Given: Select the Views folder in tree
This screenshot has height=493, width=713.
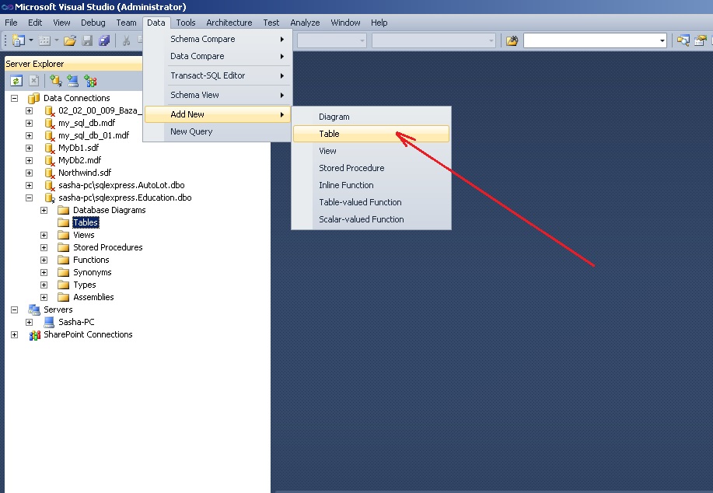Looking at the screenshot, I should tap(84, 235).
